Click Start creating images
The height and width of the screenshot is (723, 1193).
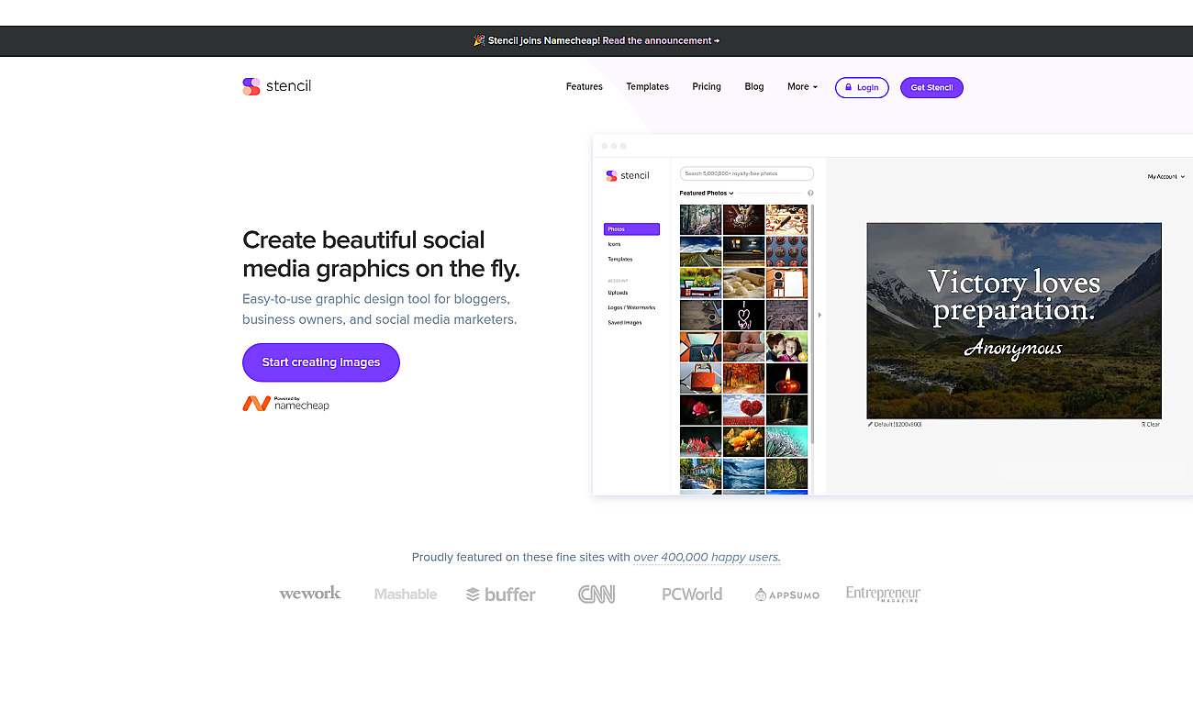point(321,362)
